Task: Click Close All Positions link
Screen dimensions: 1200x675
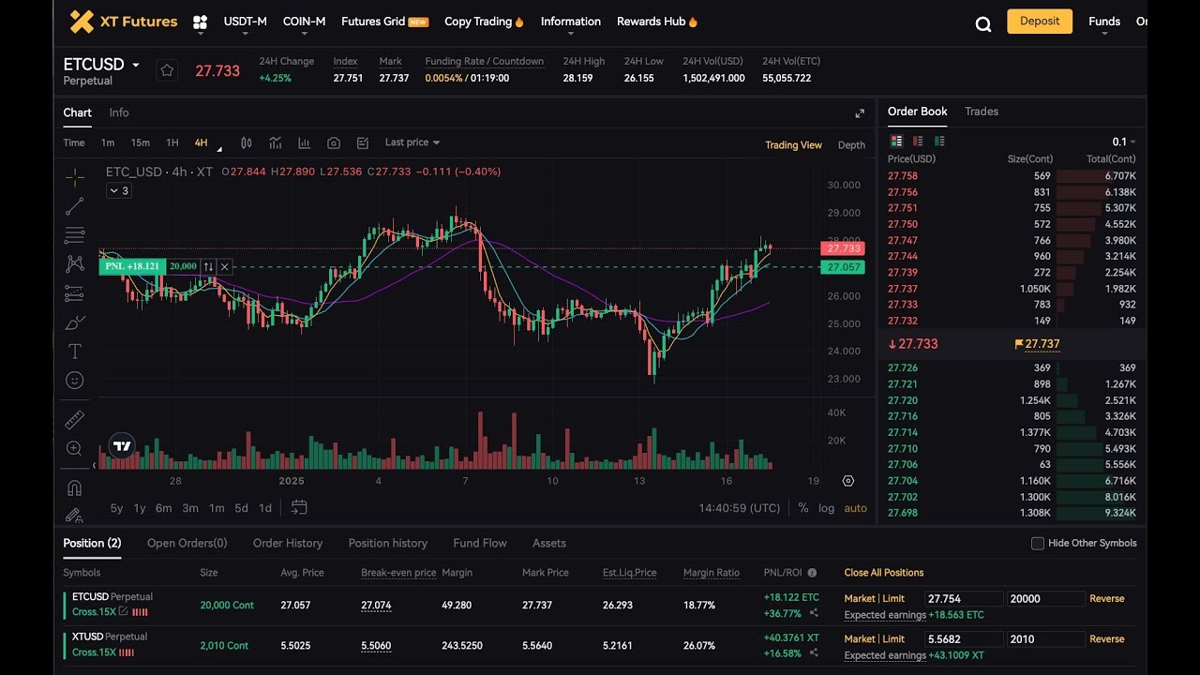Action: 884,573
